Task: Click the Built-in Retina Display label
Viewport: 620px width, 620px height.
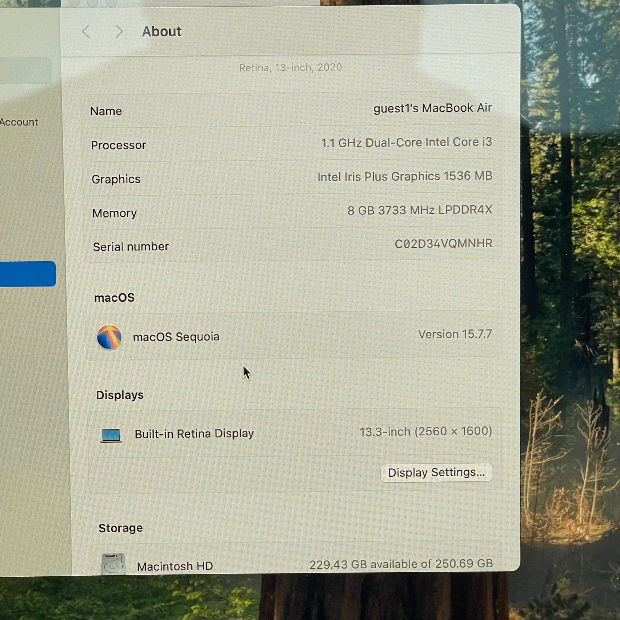Action: (x=194, y=434)
